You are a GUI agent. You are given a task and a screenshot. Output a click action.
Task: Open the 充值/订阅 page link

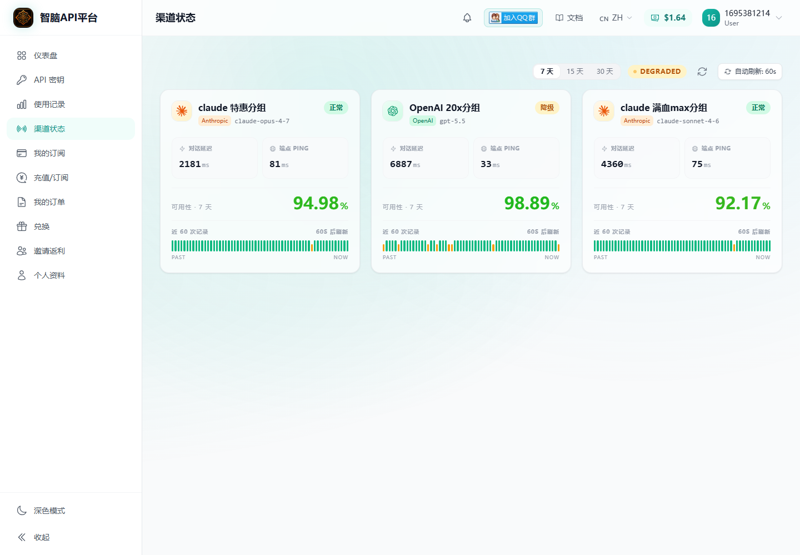(x=71, y=178)
